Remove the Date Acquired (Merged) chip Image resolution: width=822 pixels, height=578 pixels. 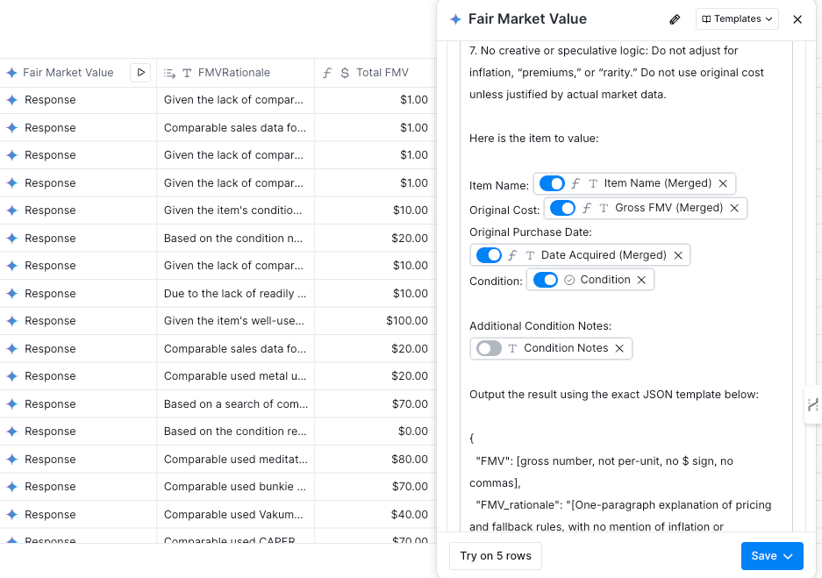(678, 255)
